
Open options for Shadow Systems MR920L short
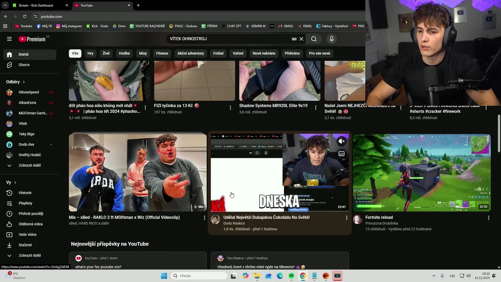pyautogui.click(x=316, y=107)
